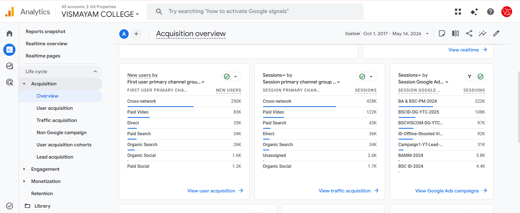Viewport: 520px width, 213px height.
Task: Click the BA & BSC-PM-2024 campaign row
Action: [x=442, y=101]
